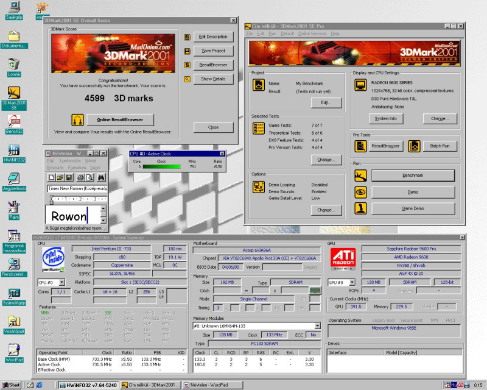Click the Edit... button in Project section
Viewport: 487px width, 390px height.
coord(326,102)
